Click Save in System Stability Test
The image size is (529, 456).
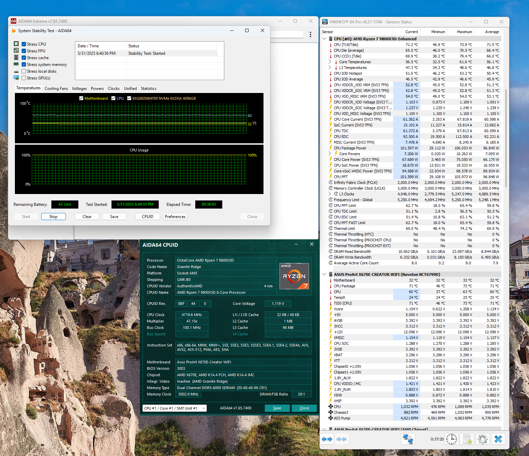point(114,217)
